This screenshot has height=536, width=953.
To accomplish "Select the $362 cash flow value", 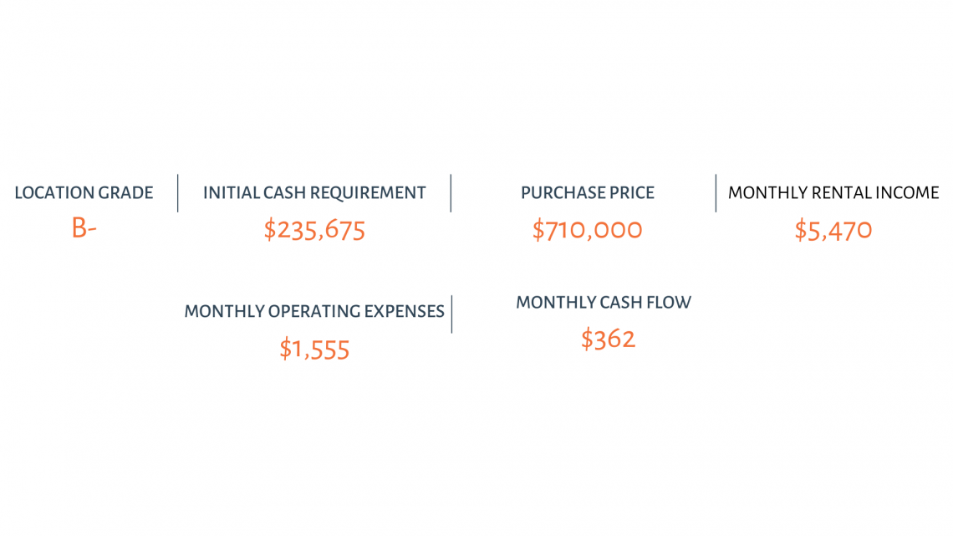I will click(x=608, y=339).
